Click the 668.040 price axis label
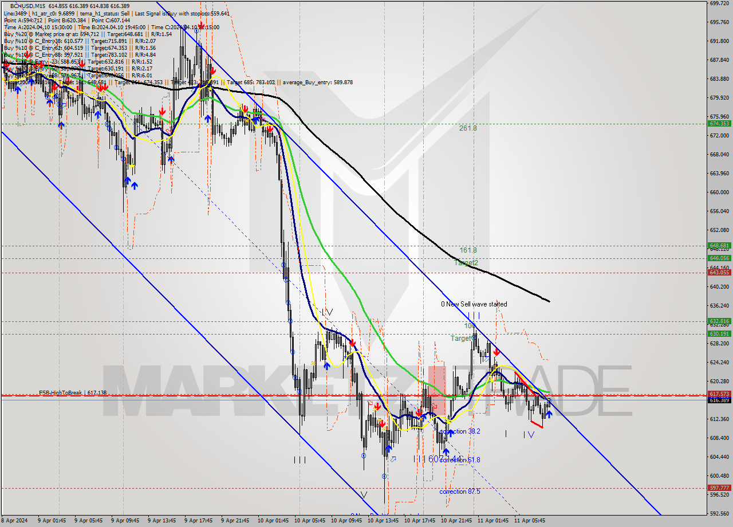Image resolution: width=733 pixels, height=527 pixels. [x=719, y=155]
